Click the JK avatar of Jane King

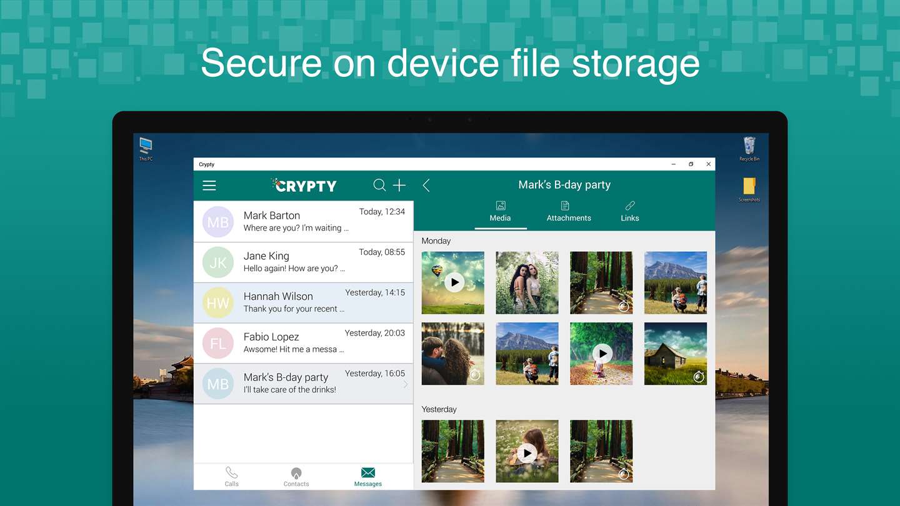218,262
